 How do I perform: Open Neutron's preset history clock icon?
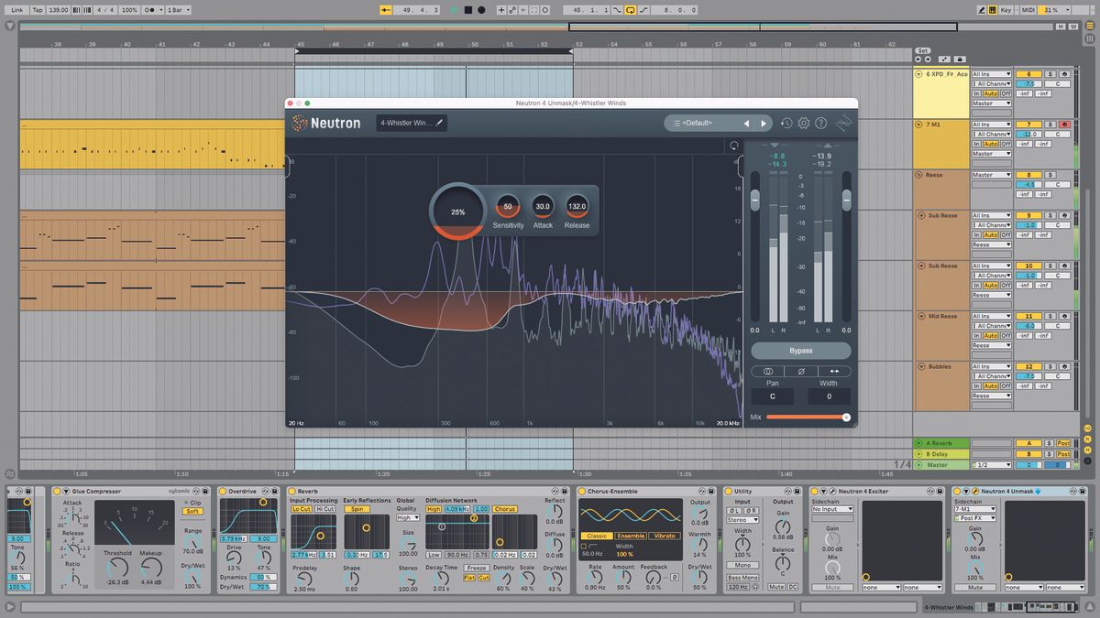[x=786, y=124]
